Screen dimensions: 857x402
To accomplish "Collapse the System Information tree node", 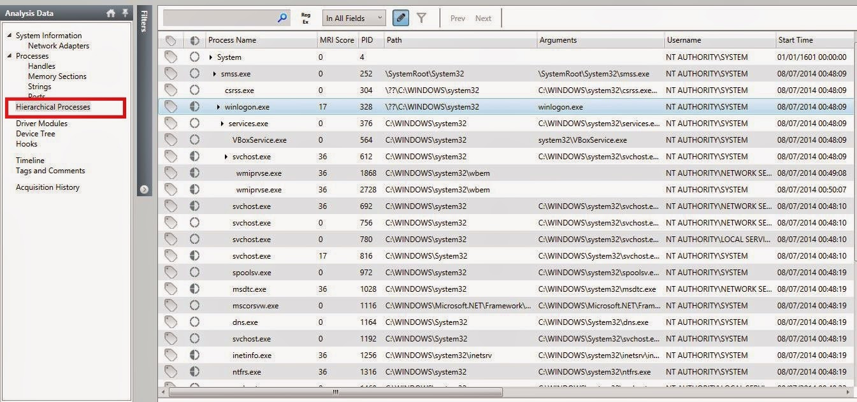I will (10, 36).
